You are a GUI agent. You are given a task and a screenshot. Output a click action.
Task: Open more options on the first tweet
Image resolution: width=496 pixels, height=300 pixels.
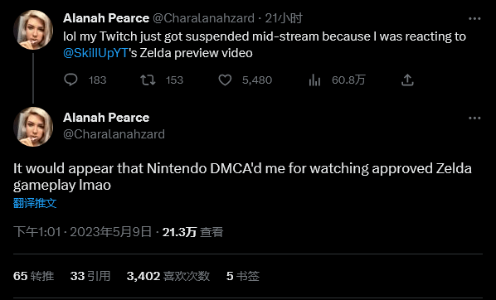pyautogui.click(x=474, y=19)
